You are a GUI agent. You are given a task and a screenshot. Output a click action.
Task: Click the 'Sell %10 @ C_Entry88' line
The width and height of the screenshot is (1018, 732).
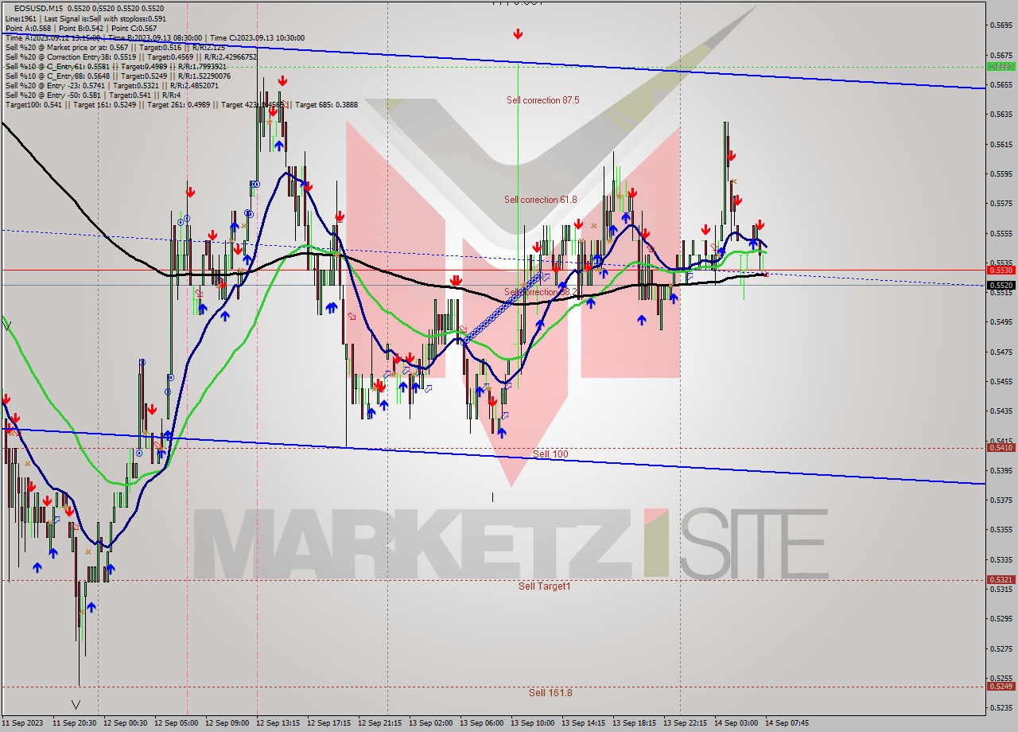(x=118, y=76)
